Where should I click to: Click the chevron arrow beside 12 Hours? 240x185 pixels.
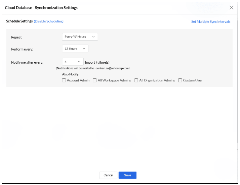tap(84, 49)
